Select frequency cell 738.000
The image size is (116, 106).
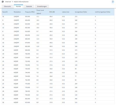[x=28, y=69]
